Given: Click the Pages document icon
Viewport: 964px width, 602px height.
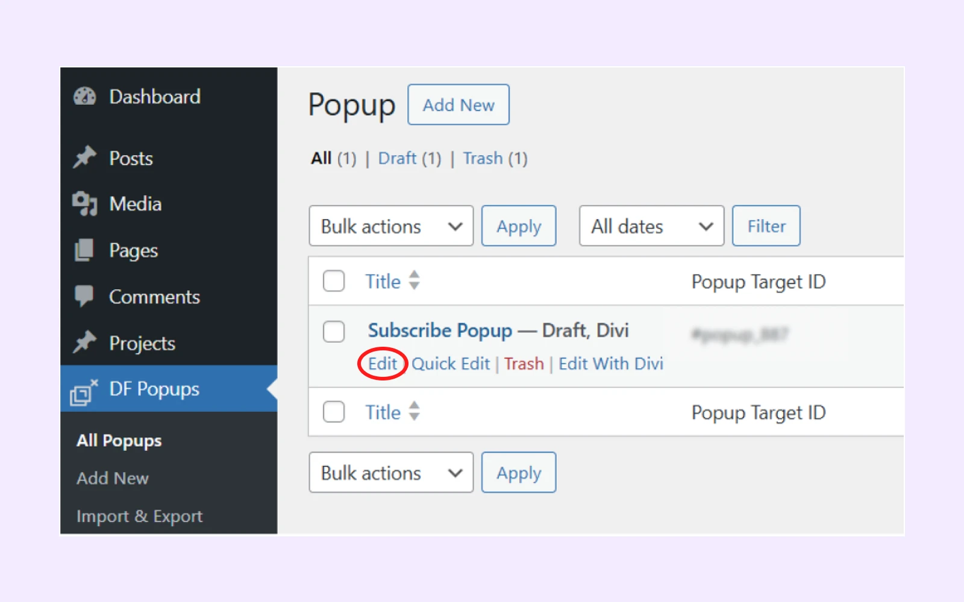Looking at the screenshot, I should click(x=85, y=250).
